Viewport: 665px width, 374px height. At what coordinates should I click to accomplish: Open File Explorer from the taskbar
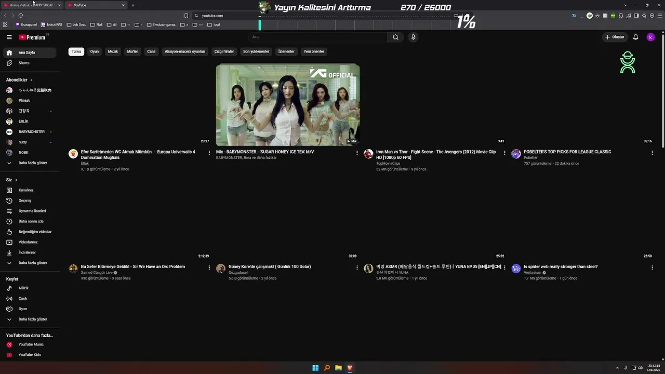coord(338,368)
